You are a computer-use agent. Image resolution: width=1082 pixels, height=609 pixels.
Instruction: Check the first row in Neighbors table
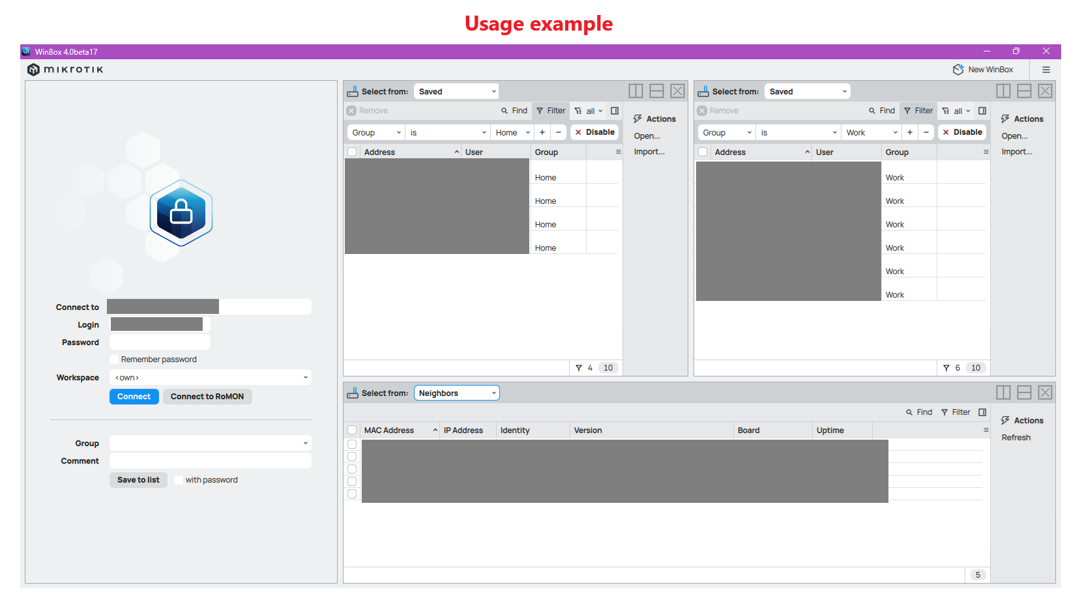[x=352, y=444]
